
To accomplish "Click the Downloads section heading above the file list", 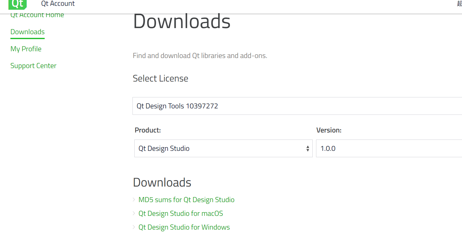I will pos(162,183).
